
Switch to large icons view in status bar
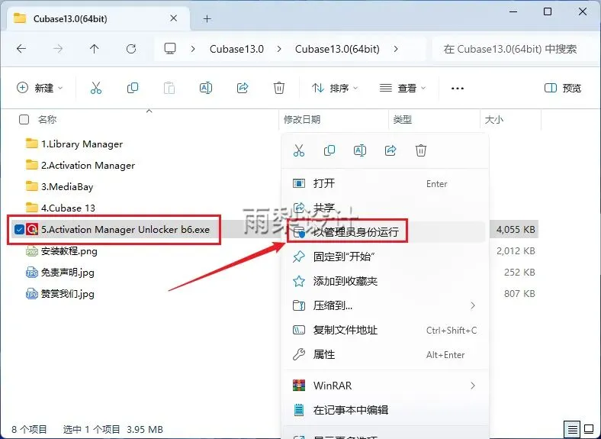[x=589, y=429]
